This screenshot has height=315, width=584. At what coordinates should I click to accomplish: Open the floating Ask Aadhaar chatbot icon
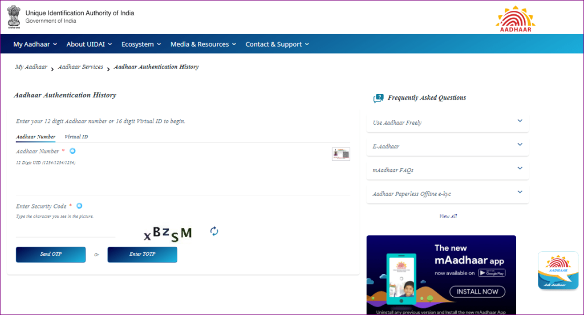(x=557, y=271)
